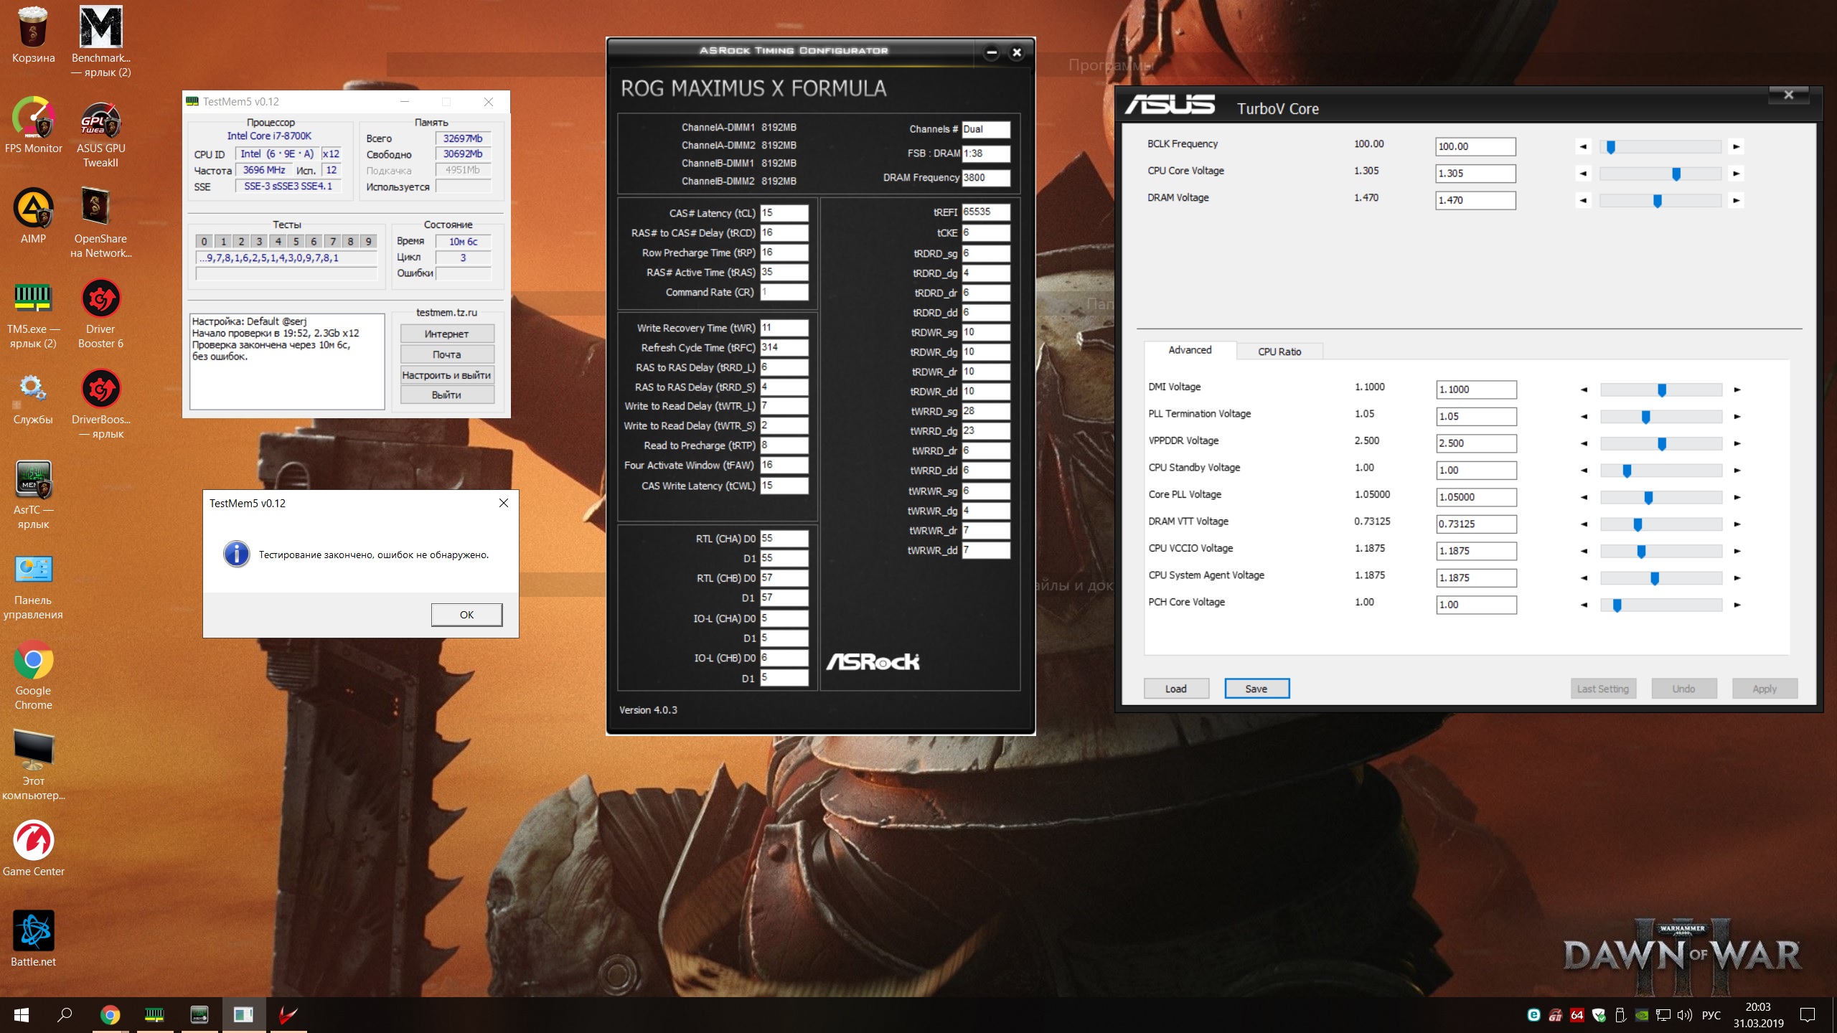Open ASUS GPU TweakII desktop icon
This screenshot has width=1837, height=1033.
[x=100, y=120]
